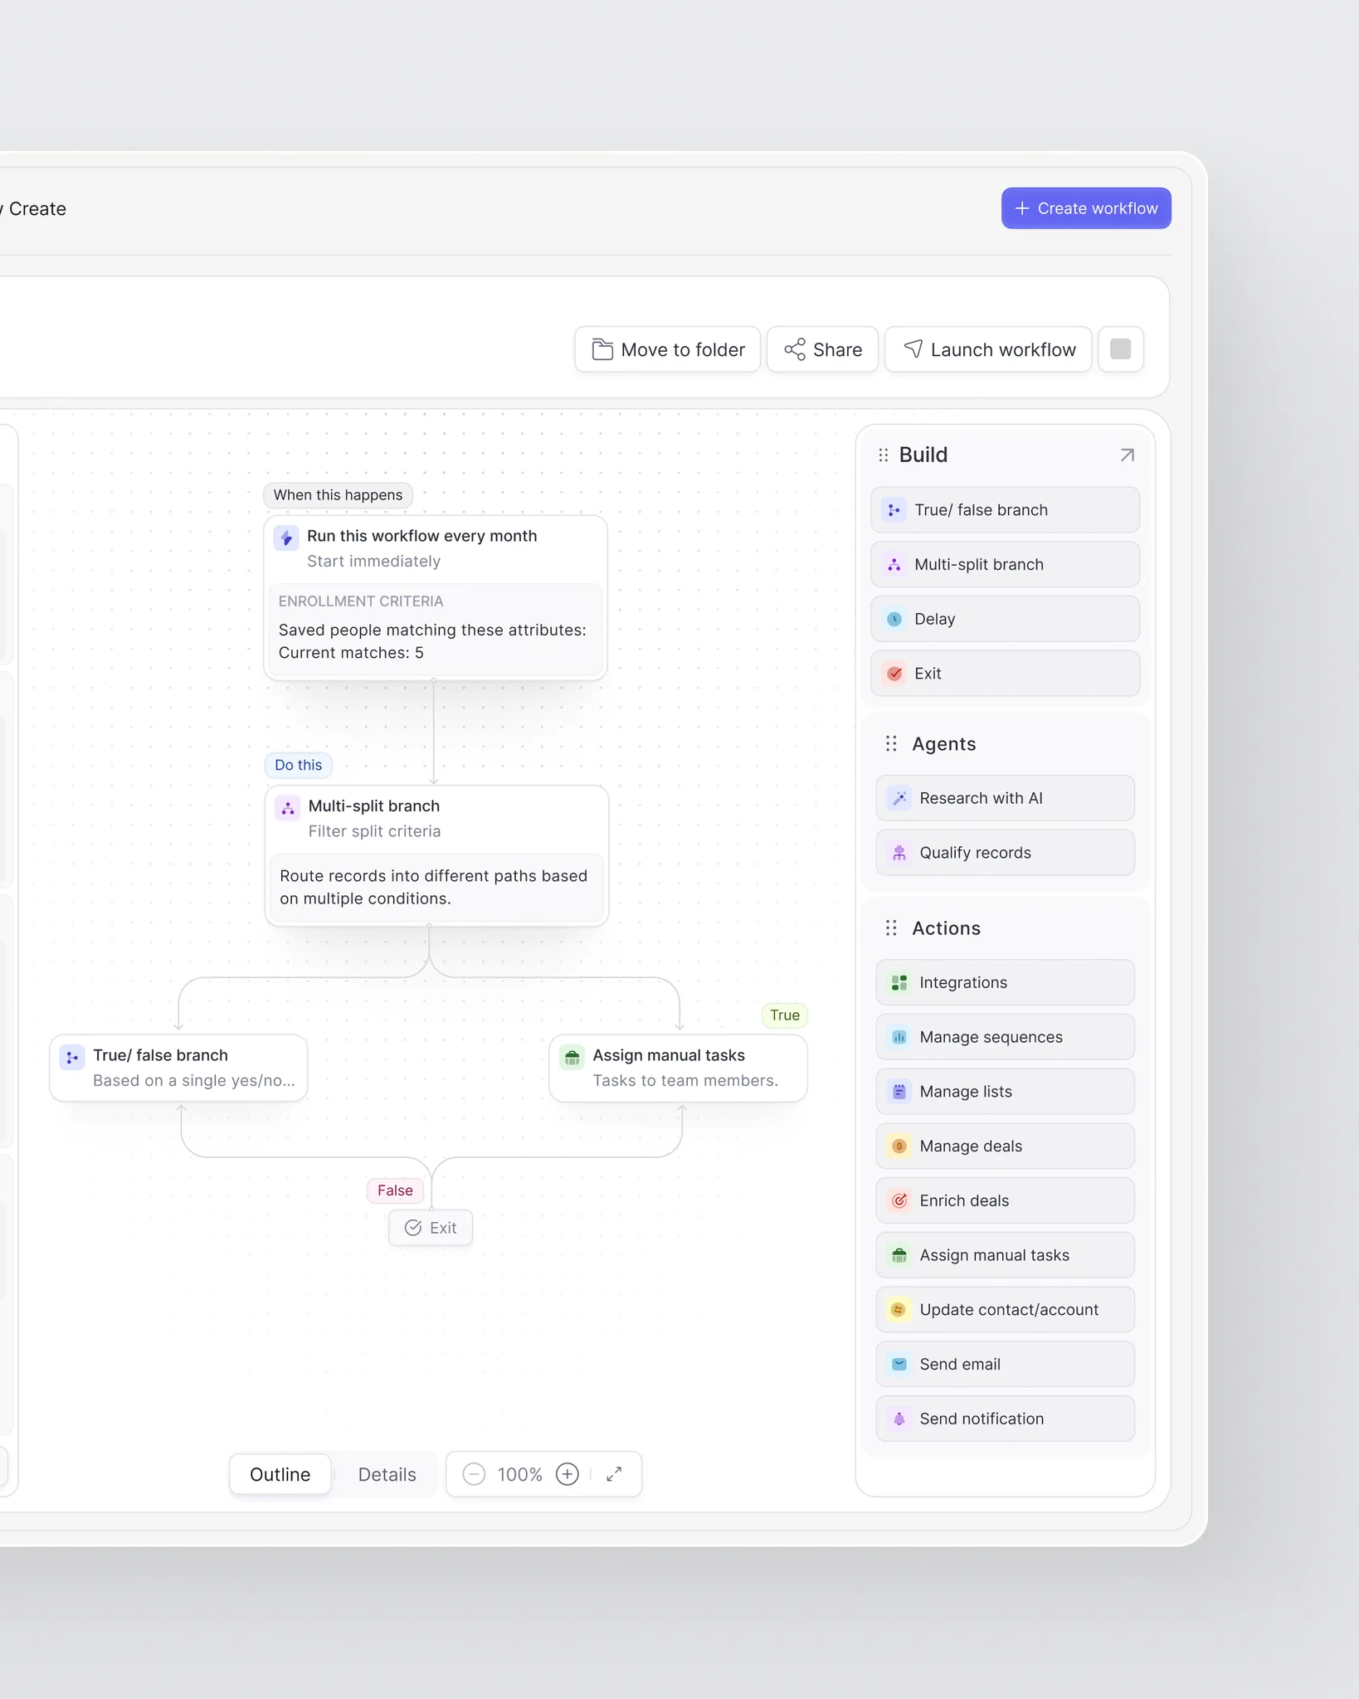Grab the Build panel drag handle
Viewport: 1359px width, 1699px height.
coord(884,455)
